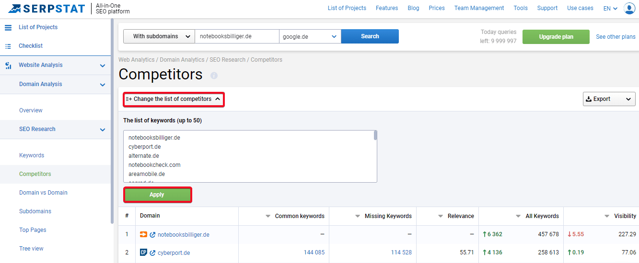
Task: Select Domain vs Domain in the sidebar
Action: point(43,193)
